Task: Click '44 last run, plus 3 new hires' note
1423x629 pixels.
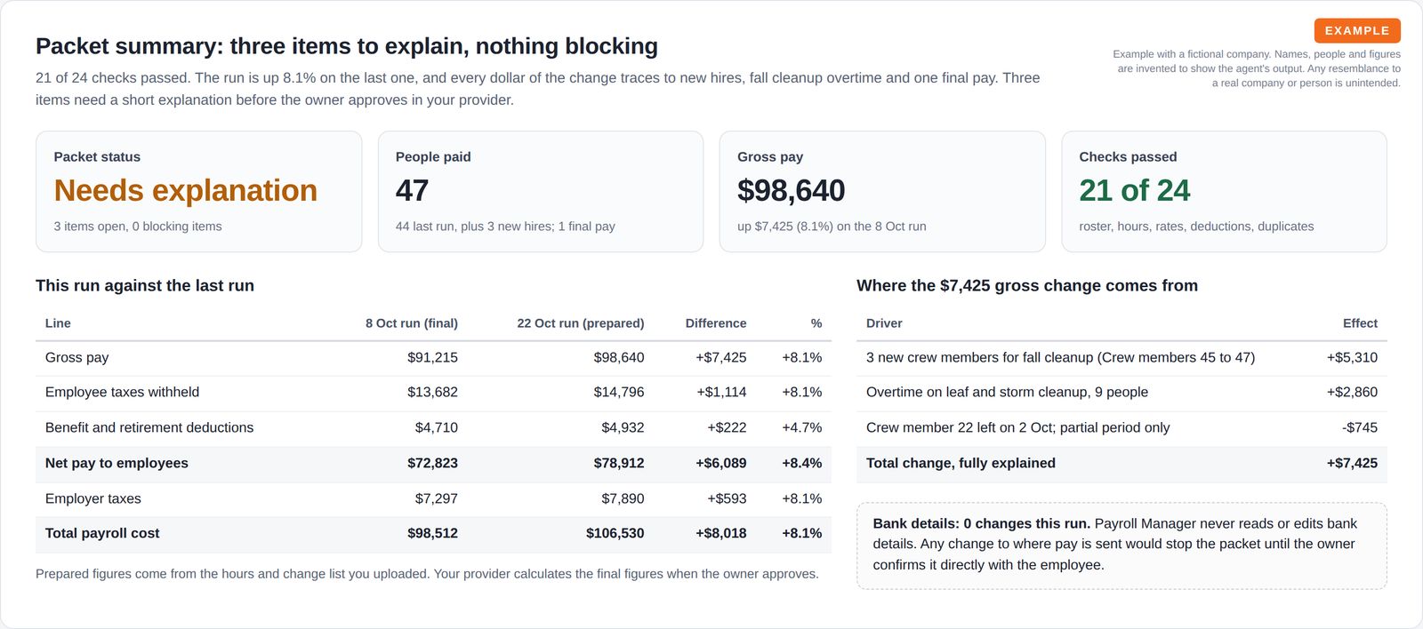Action: point(505,227)
